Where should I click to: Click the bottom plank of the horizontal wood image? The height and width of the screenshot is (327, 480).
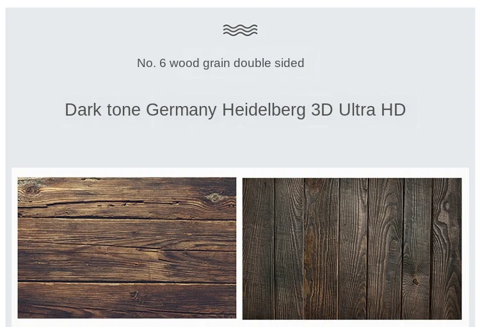(x=127, y=300)
